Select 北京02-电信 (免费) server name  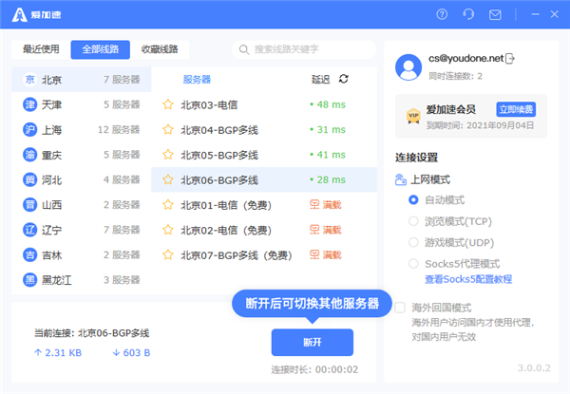click(226, 230)
